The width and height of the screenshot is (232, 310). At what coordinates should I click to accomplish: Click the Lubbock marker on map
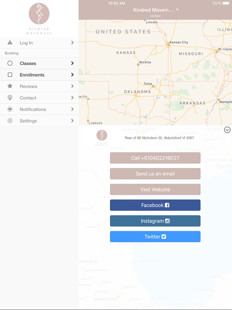point(88,121)
